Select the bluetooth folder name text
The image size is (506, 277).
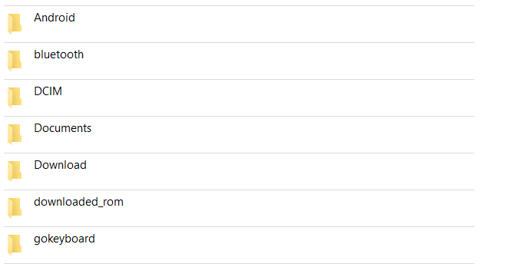(58, 54)
